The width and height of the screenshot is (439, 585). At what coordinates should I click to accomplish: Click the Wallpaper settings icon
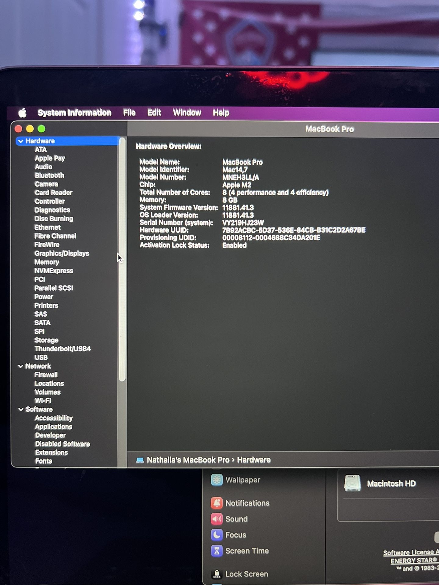(x=217, y=480)
